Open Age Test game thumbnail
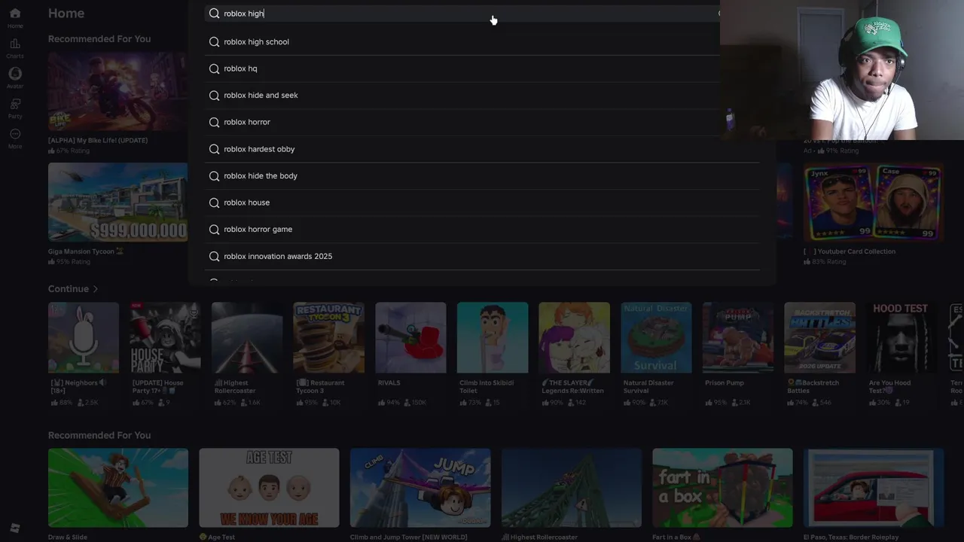The height and width of the screenshot is (542, 964). point(269,488)
